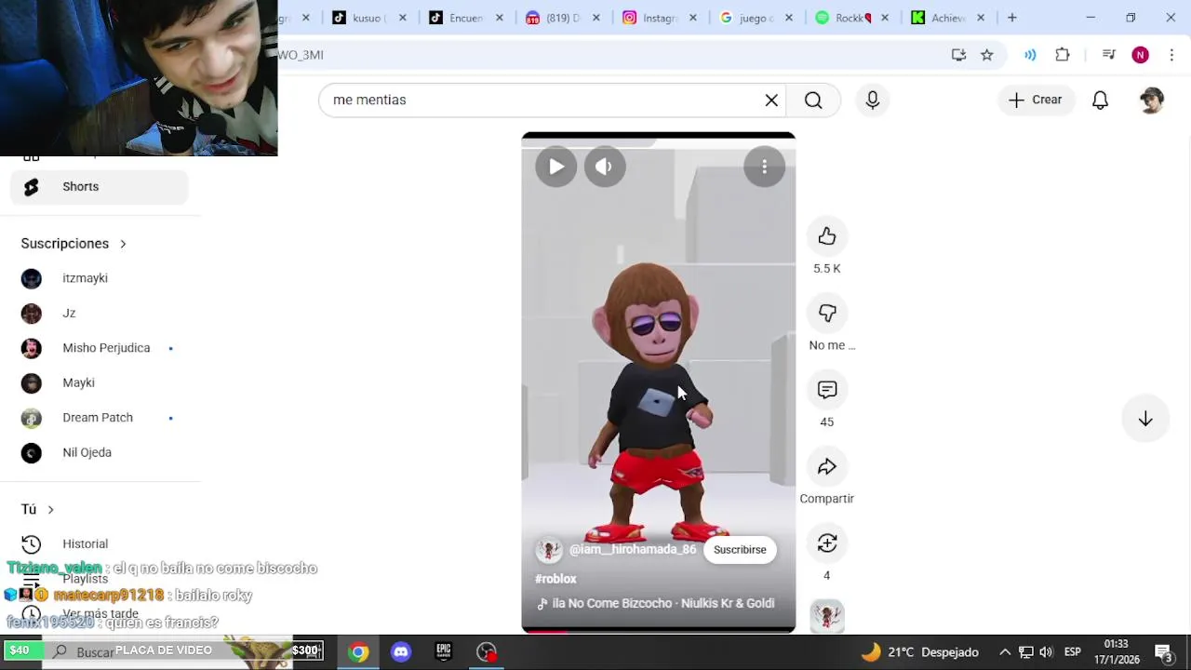This screenshot has width=1191, height=670.
Task: Switch the ESP input language
Action: click(x=1072, y=652)
